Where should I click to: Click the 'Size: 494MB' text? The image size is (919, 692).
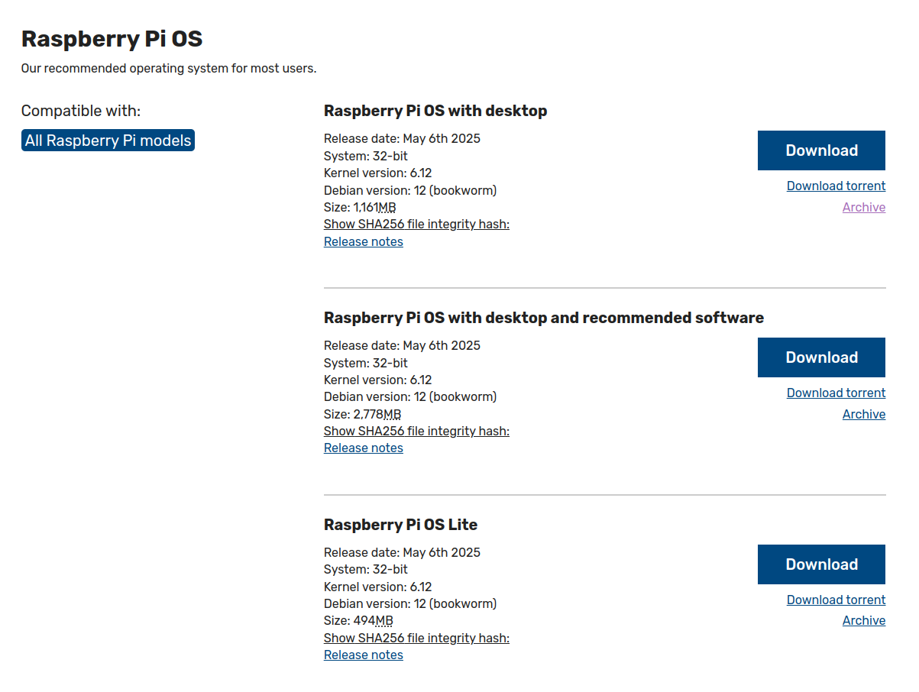(358, 621)
